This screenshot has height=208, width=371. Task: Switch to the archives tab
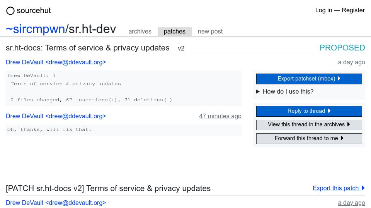click(x=140, y=31)
